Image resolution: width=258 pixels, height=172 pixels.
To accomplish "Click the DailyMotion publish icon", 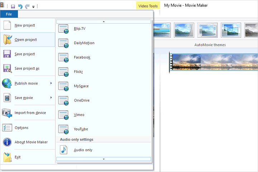I will point(63,43).
